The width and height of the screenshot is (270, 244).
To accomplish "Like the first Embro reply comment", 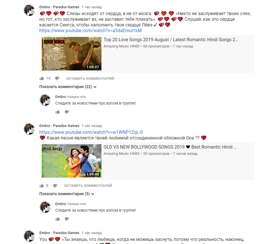I will 58,112.
